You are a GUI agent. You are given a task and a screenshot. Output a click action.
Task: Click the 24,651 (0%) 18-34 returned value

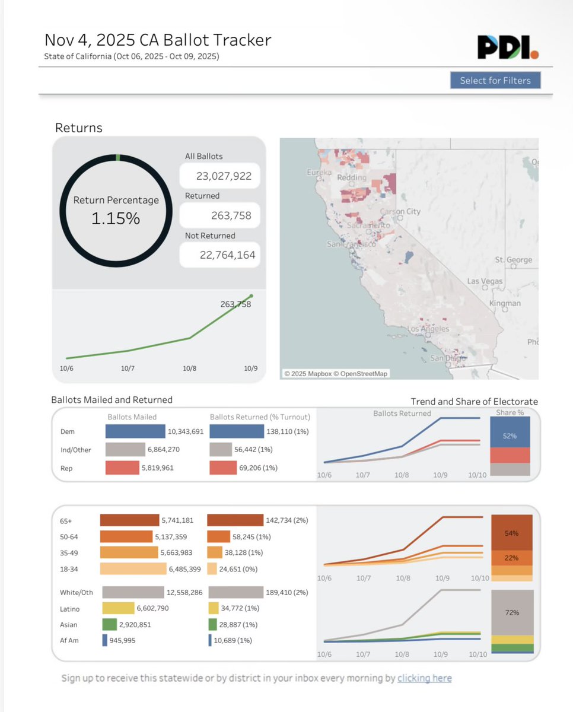click(x=239, y=568)
